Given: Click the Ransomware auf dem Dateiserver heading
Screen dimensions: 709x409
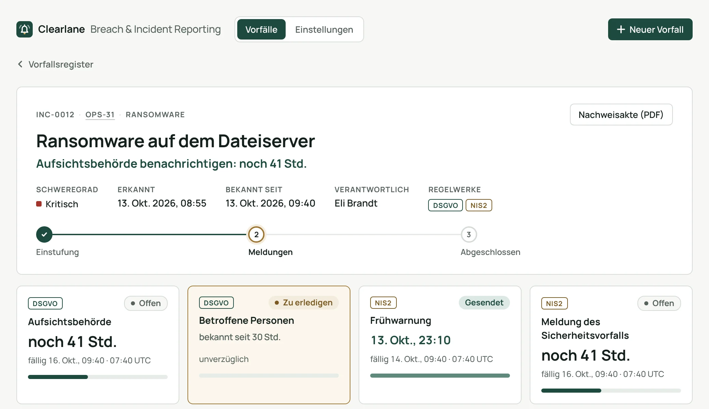Looking at the screenshot, I should (176, 141).
